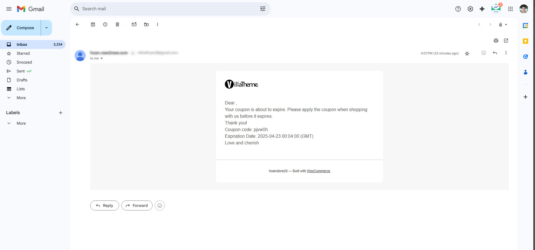Open Google Tasks in the side panel

click(x=525, y=57)
